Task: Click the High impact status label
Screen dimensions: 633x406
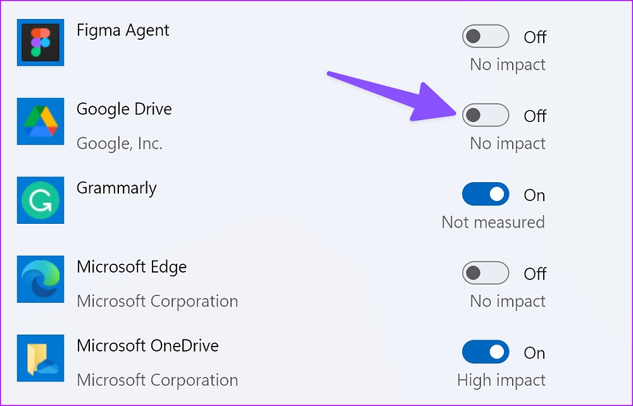Action: click(x=501, y=381)
